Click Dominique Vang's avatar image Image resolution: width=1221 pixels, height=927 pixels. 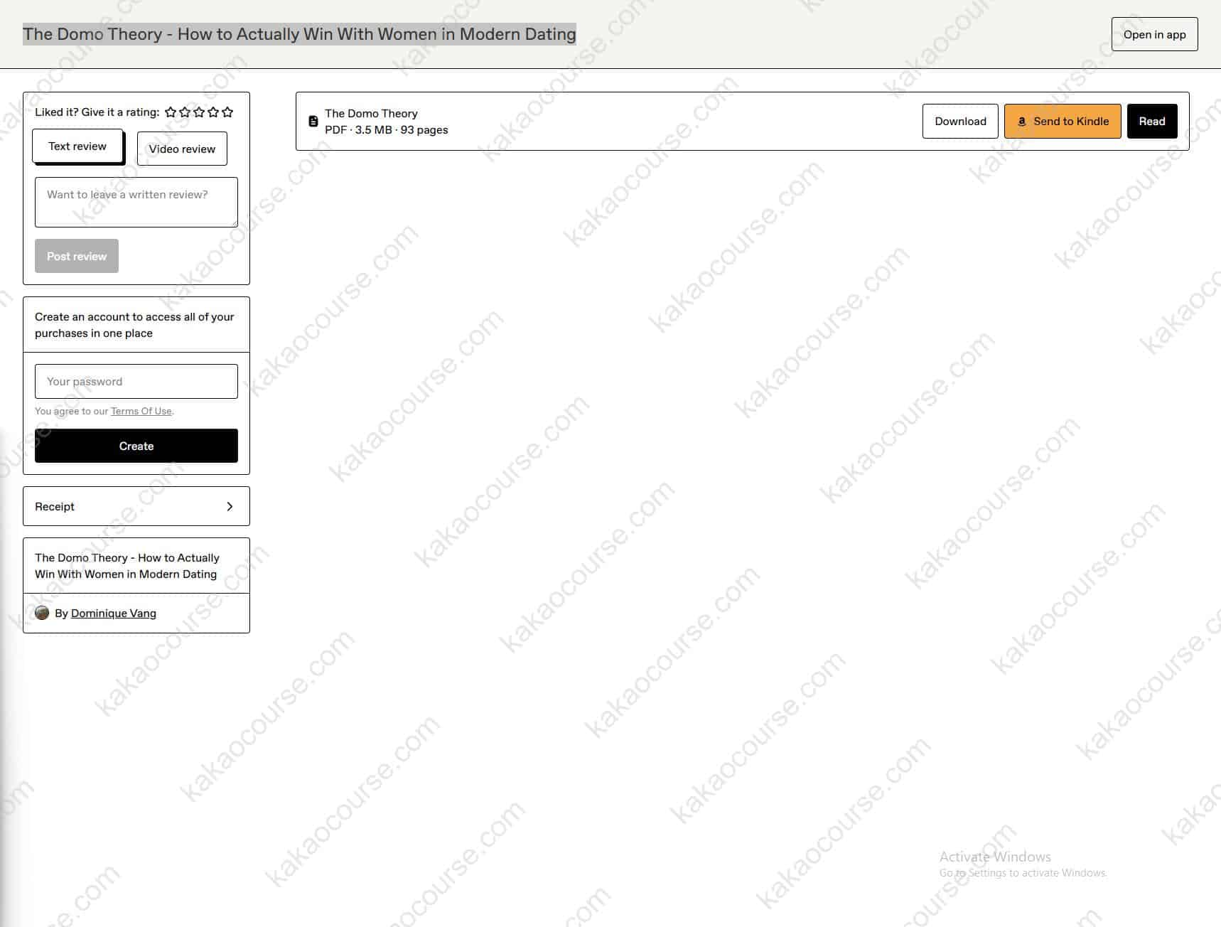42,613
